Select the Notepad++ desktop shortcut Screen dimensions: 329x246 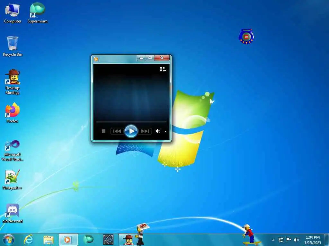[x=13, y=180]
